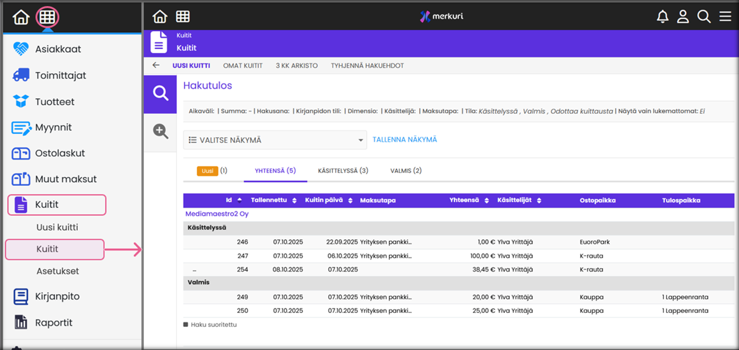Open the search magnifier in top bar
Screen dimensions: 739x350
[704, 16]
